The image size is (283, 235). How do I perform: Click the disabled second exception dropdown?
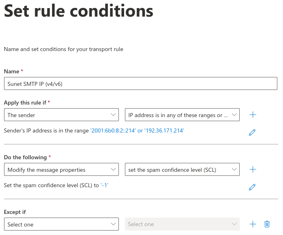click(182, 224)
